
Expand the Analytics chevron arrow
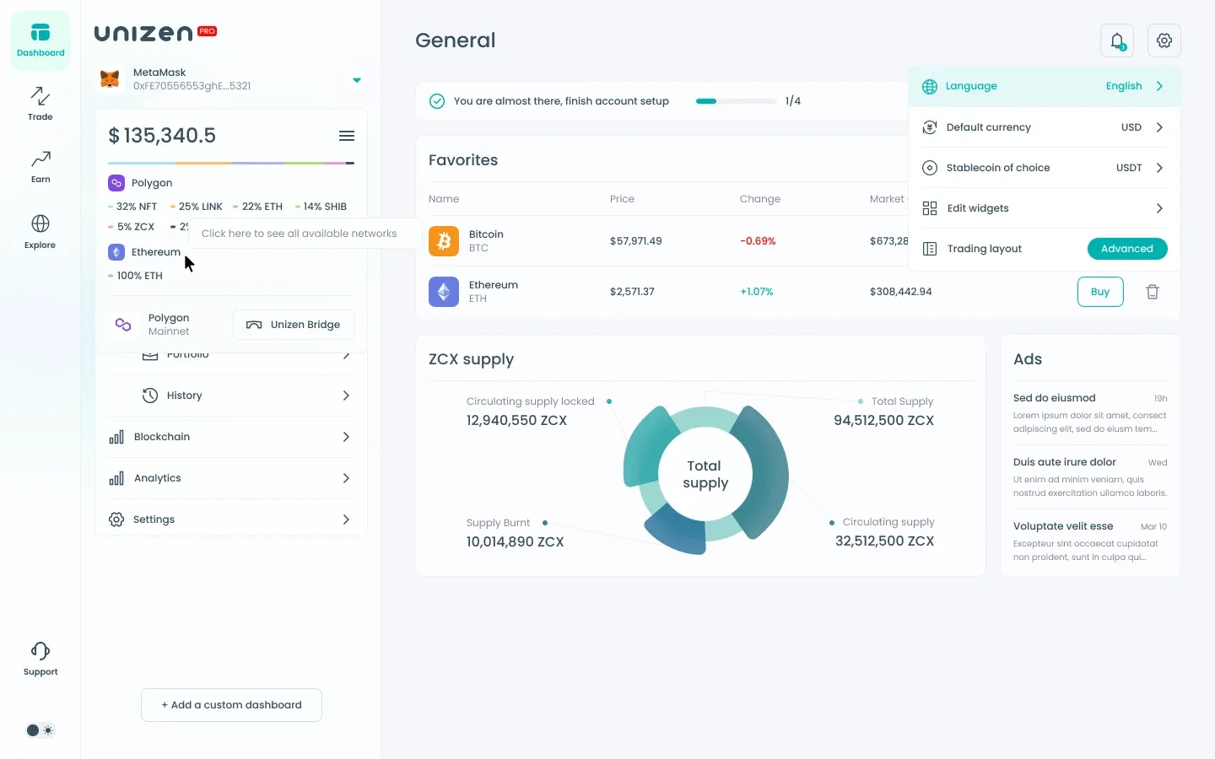point(346,478)
